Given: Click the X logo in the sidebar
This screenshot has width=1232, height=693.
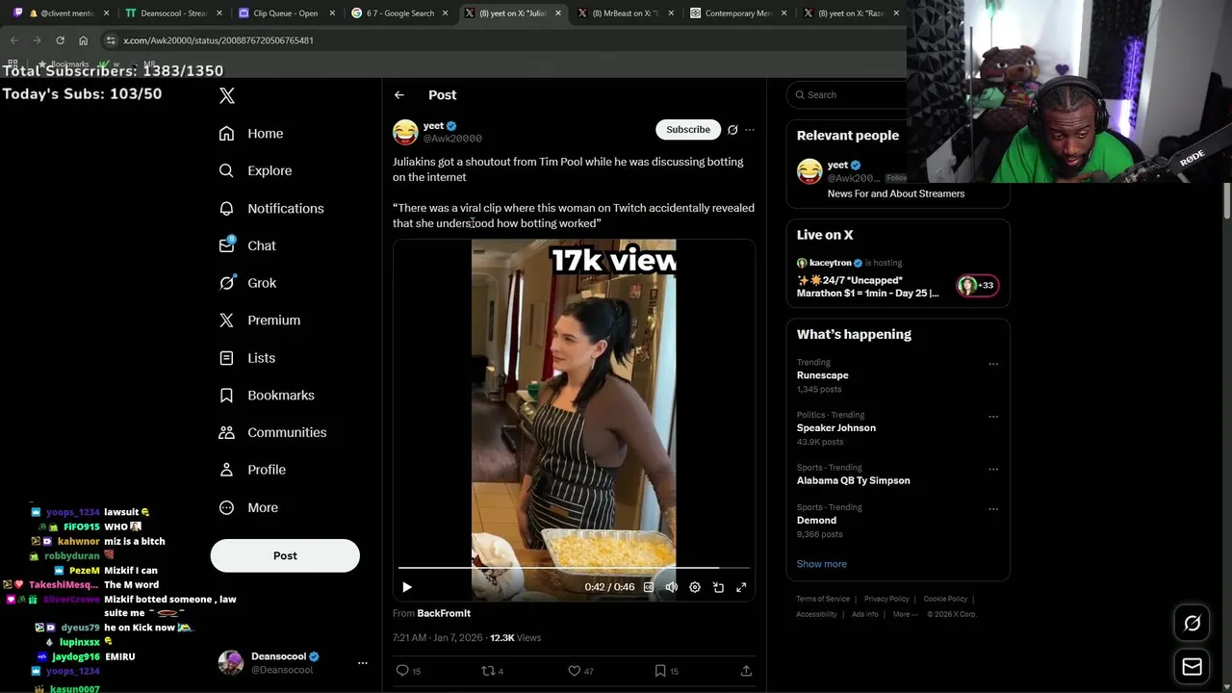Looking at the screenshot, I should click(x=227, y=95).
